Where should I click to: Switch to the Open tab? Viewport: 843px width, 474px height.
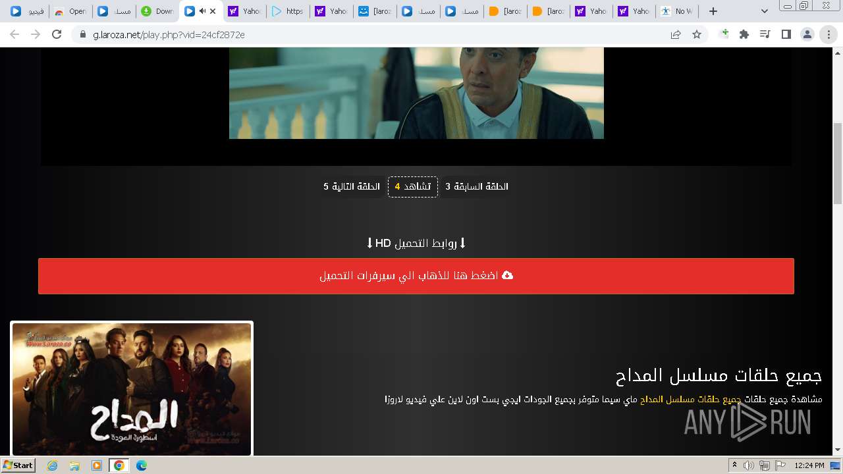point(70,11)
